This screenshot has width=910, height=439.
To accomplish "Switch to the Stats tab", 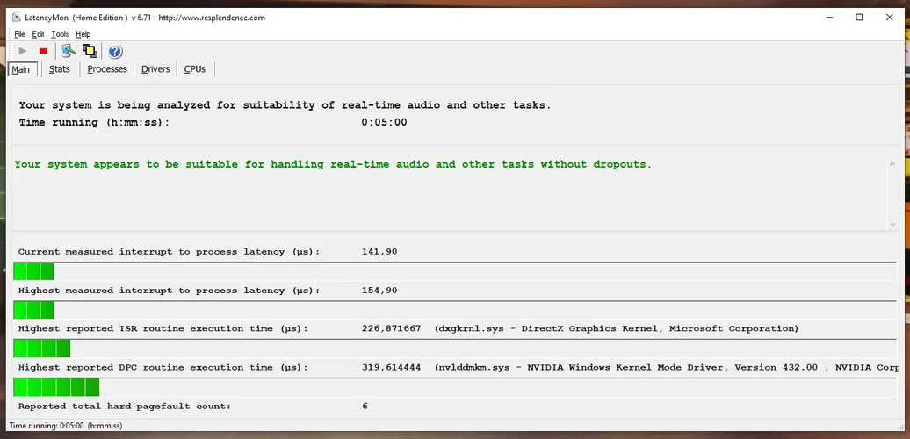I will click(59, 69).
